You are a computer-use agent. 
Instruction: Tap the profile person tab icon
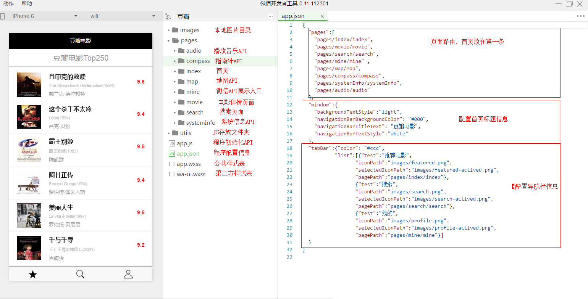point(128,274)
